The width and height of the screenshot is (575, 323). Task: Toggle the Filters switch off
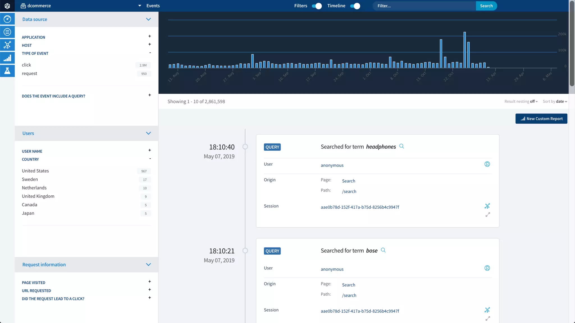317,6
